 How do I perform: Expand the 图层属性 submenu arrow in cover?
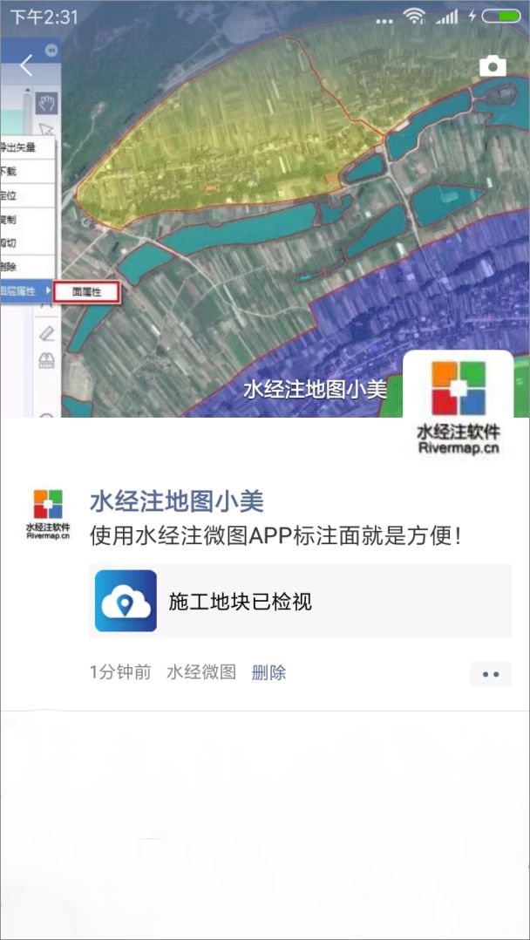[49, 291]
